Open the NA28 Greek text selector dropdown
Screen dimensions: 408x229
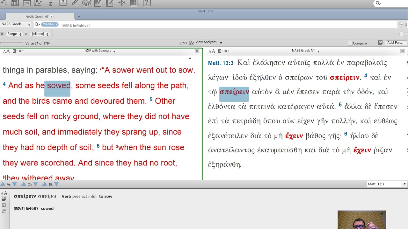point(16,24)
